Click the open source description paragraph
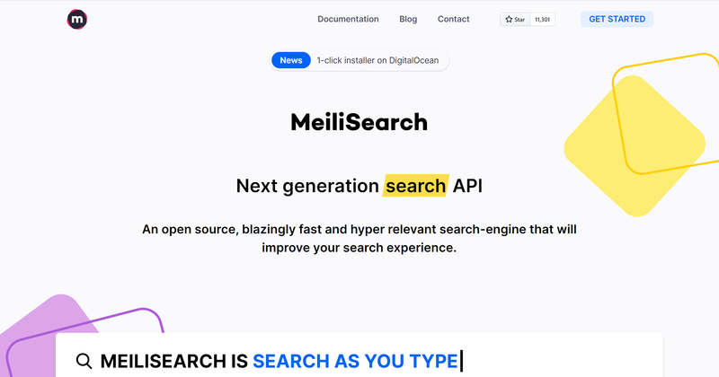Viewport: 719px width, 377px height. (359, 238)
